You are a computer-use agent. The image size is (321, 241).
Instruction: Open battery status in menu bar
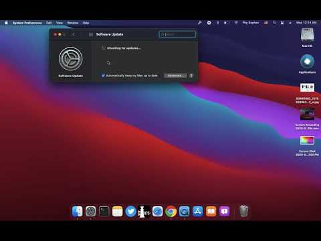227,23
